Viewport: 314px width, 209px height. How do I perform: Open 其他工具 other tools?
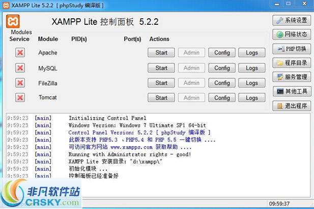(292, 91)
